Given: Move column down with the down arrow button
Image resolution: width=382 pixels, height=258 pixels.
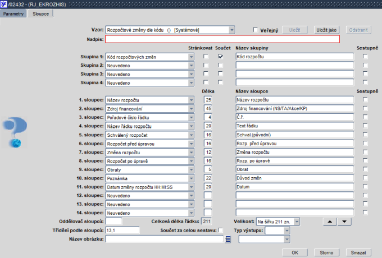Looking at the screenshot, I should pos(344,222).
